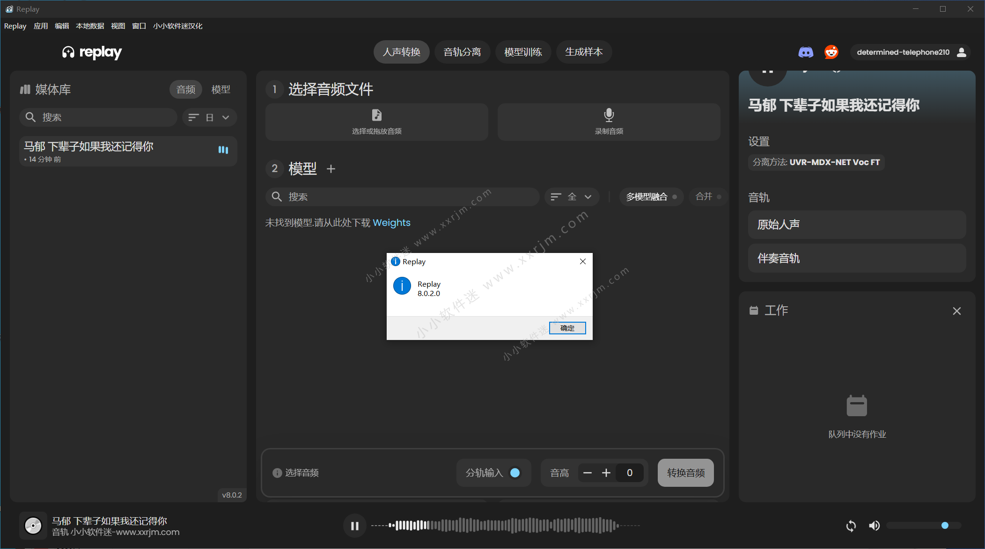Open the 音轨分离 tab
The height and width of the screenshot is (549, 985).
pos(462,52)
